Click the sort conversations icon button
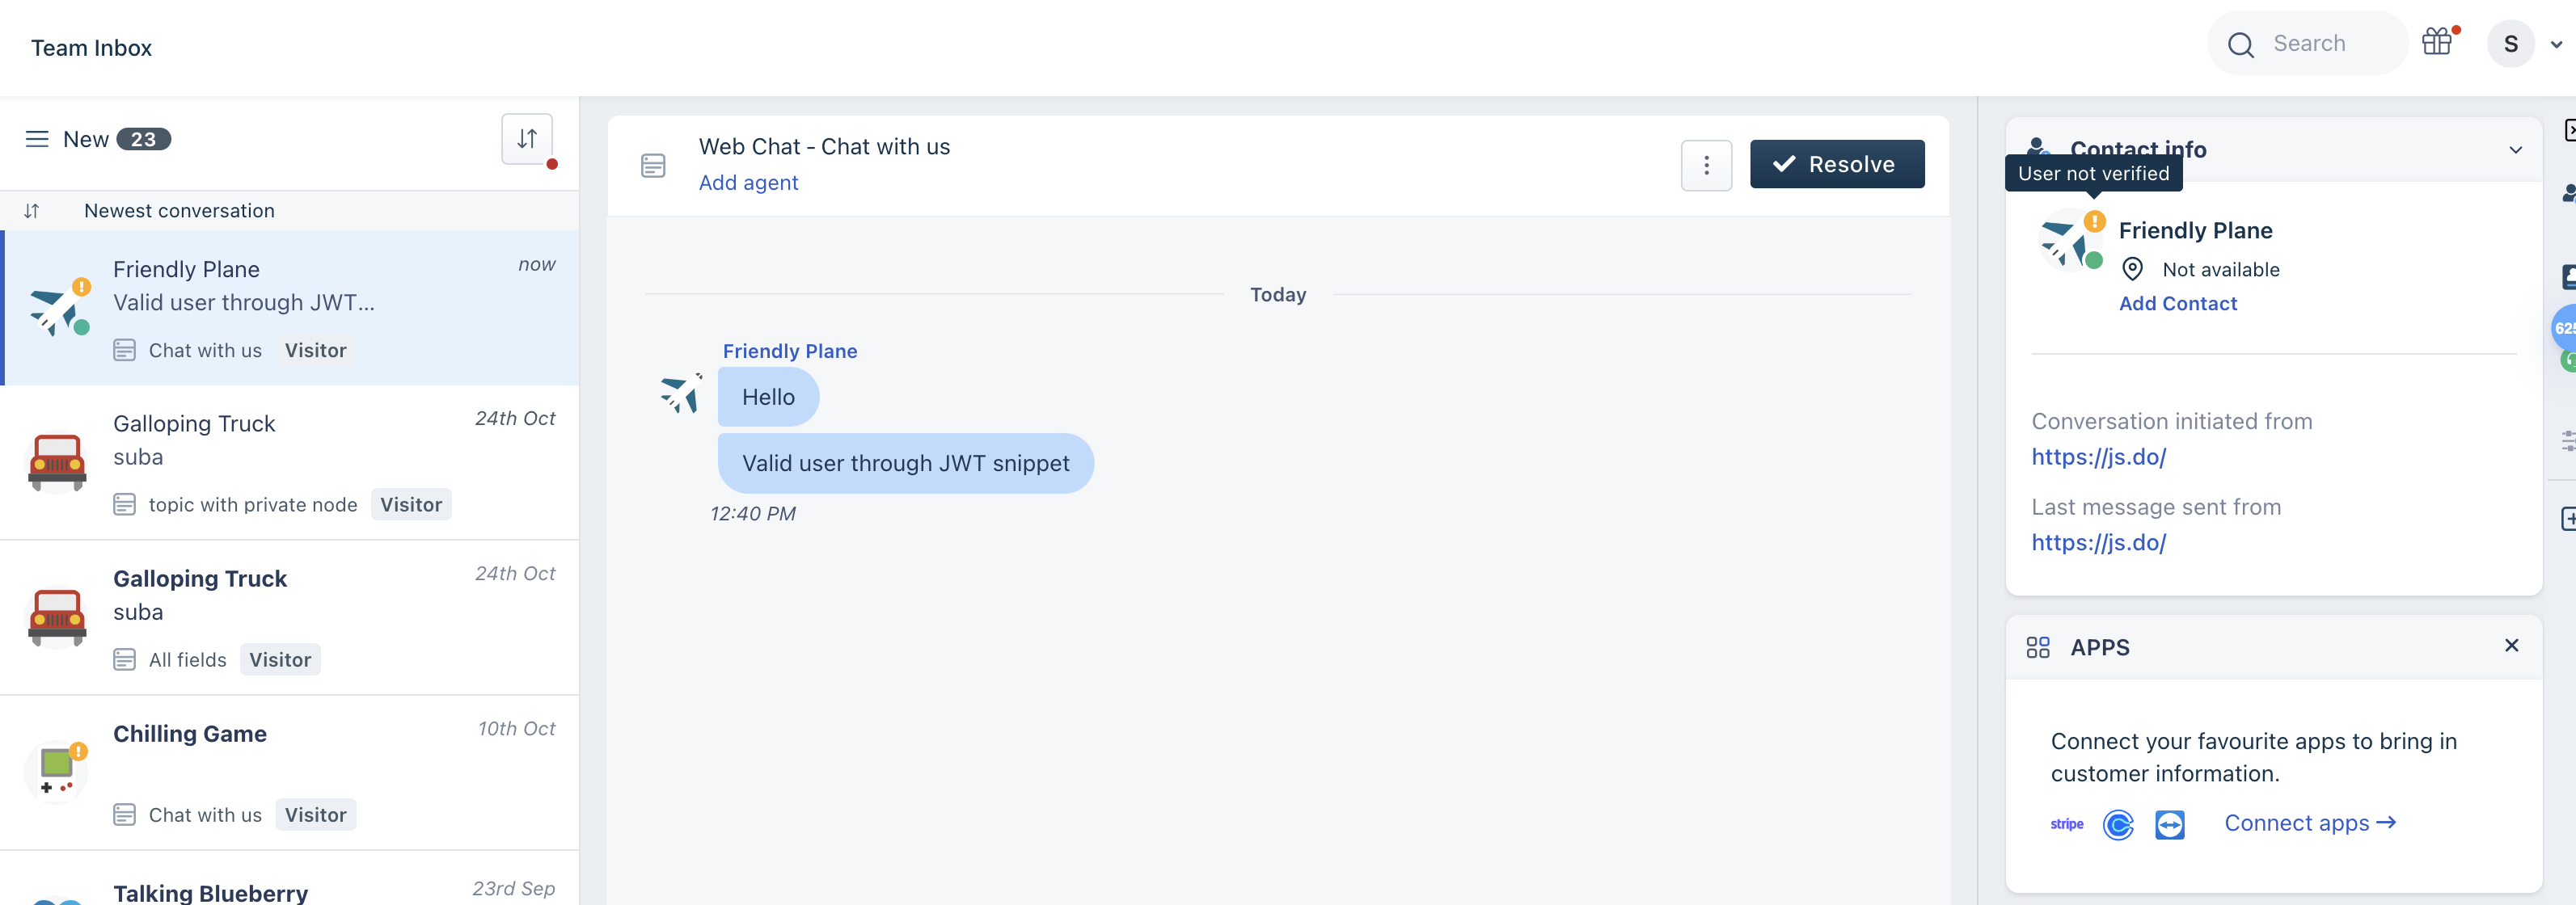 click(527, 139)
